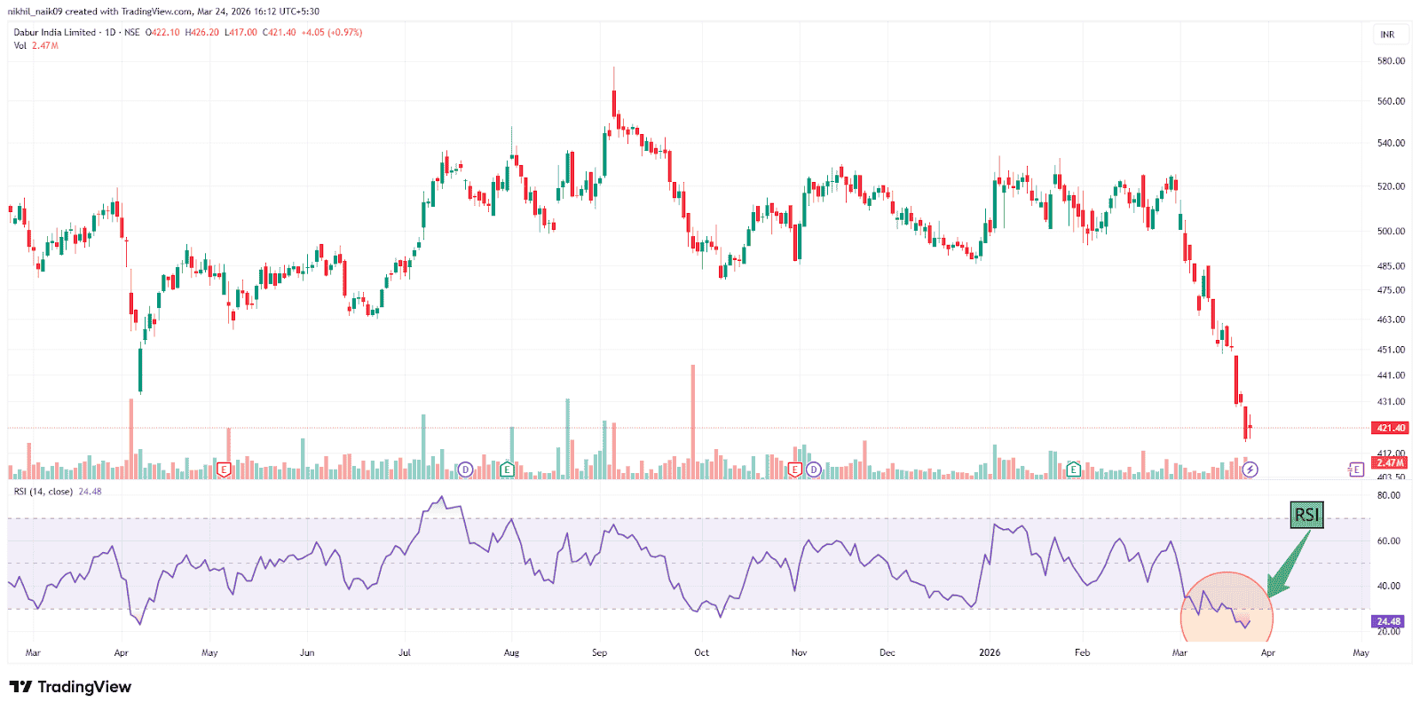Click the purple lightning bolt marker
The image size is (1420, 710).
tap(1250, 469)
